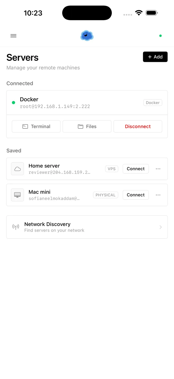This screenshot has width=174, height=379.
Task: Tap the Docker tag badge
Action: [153, 103]
